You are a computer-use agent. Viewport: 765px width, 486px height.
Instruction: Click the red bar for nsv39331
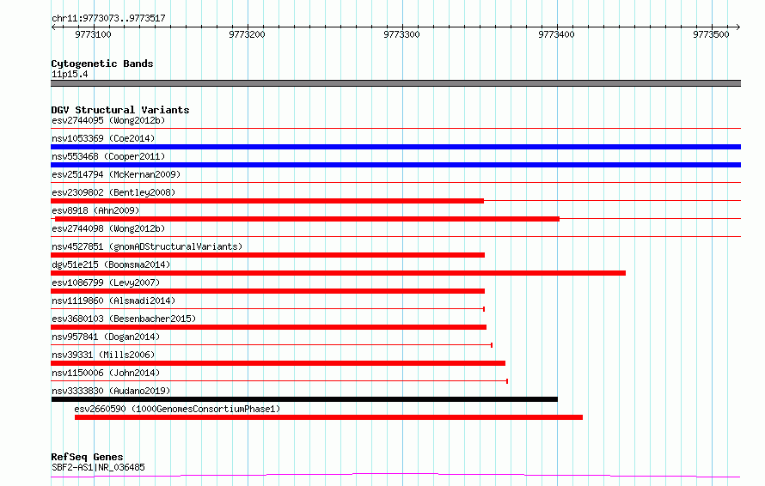coord(278,363)
